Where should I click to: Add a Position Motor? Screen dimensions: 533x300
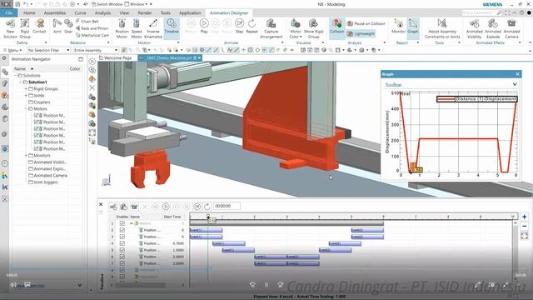122,28
